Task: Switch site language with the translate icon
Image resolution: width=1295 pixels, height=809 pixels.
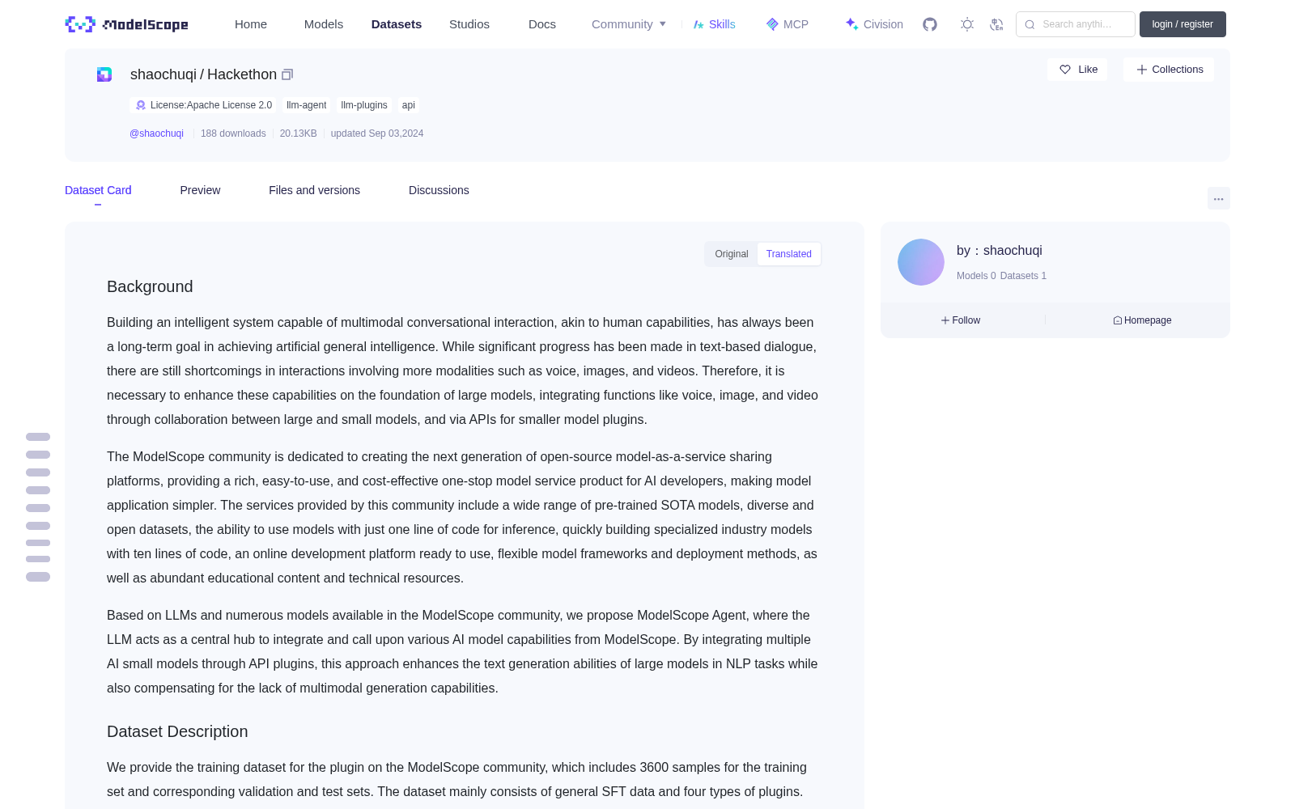Action: (997, 24)
